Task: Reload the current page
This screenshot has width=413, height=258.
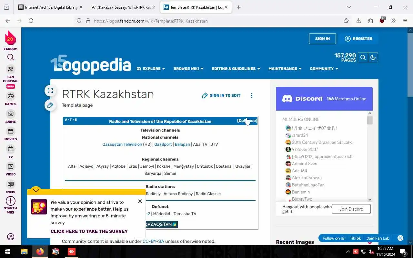Action: [31, 21]
